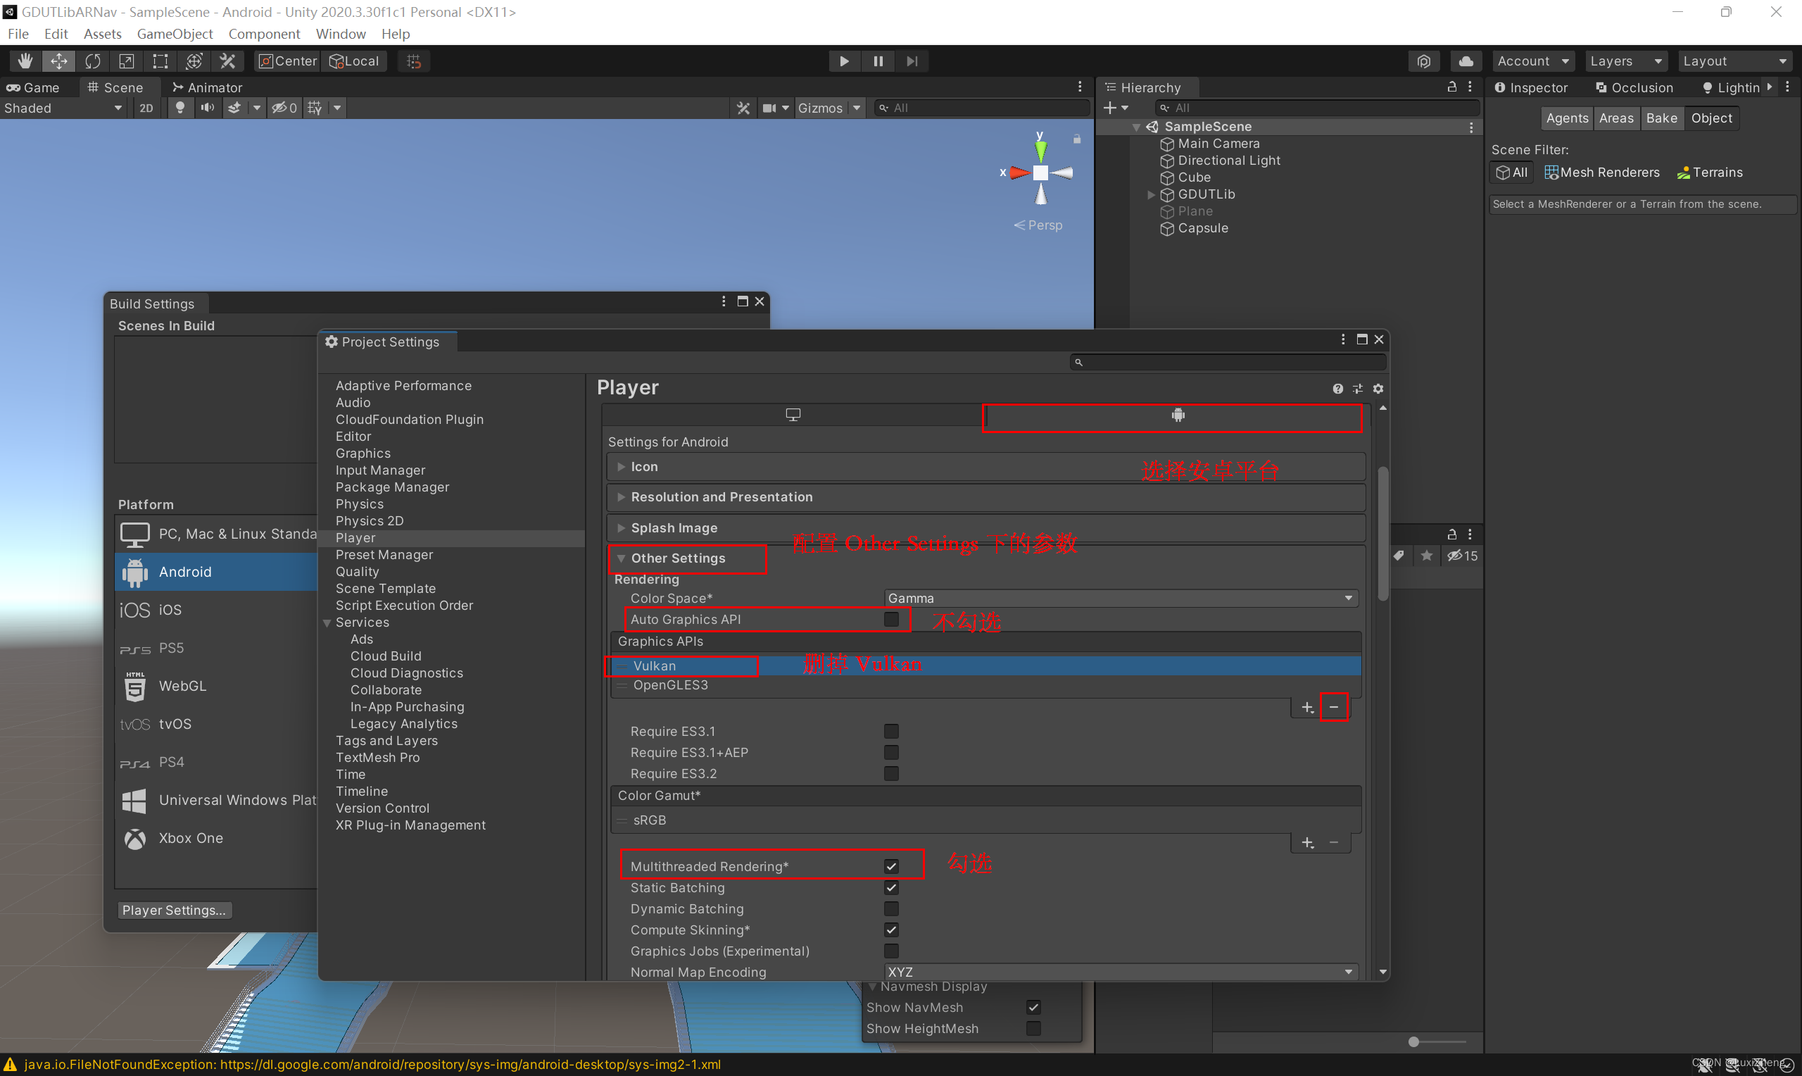The height and width of the screenshot is (1076, 1802).
Task: Expand GDUTLib in Hierarchy
Action: (1151, 194)
